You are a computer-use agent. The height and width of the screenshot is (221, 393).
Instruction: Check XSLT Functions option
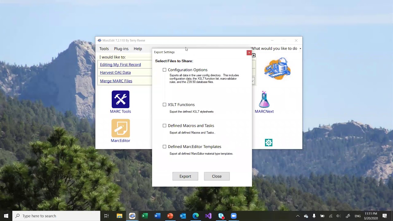pyautogui.click(x=165, y=105)
